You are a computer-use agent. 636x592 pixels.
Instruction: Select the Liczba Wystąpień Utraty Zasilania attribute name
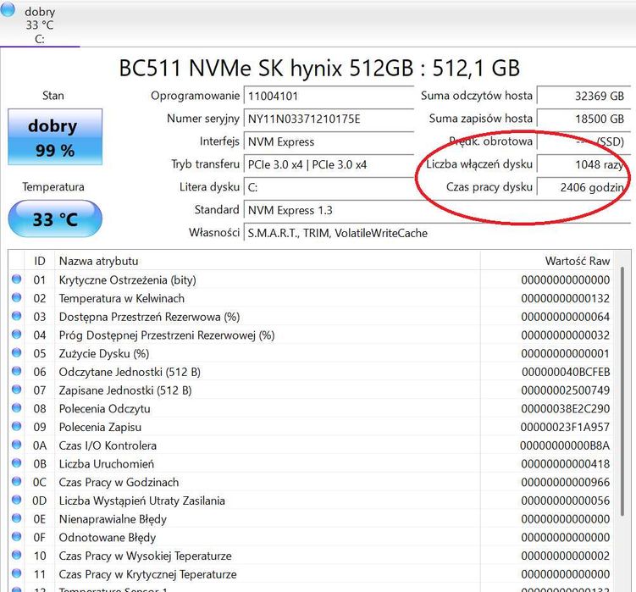click(x=142, y=501)
